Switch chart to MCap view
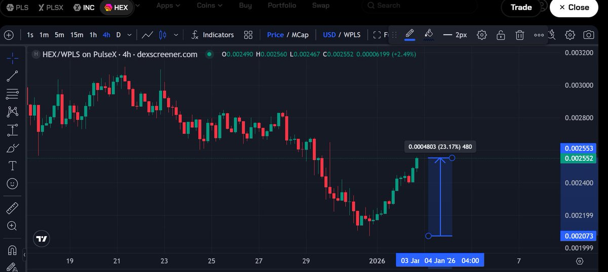This screenshot has height=272, width=608. coord(301,35)
